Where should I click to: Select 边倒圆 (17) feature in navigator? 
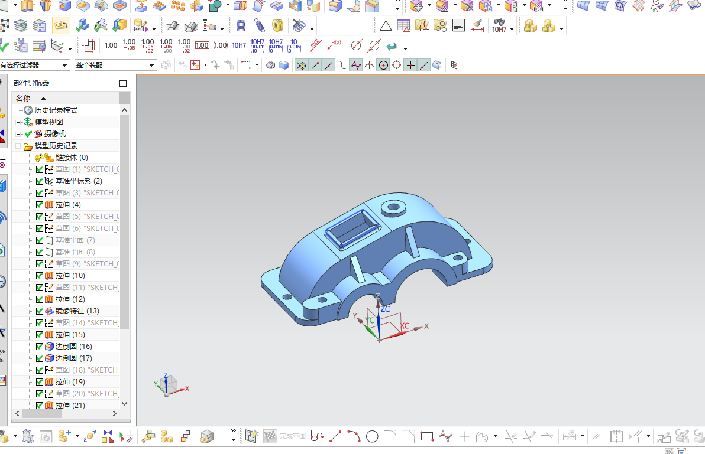(x=74, y=358)
